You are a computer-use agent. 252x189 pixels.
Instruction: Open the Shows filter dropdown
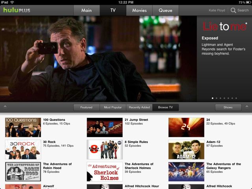228,107
